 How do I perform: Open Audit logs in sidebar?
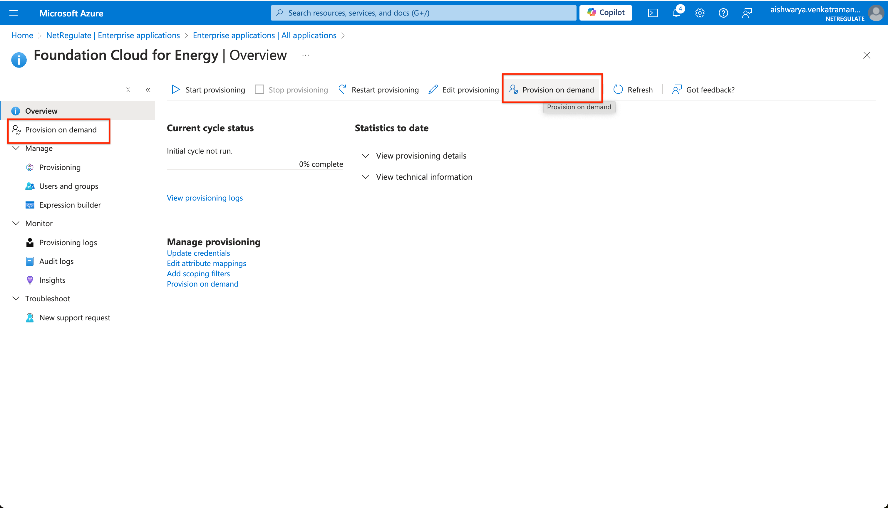click(x=56, y=261)
